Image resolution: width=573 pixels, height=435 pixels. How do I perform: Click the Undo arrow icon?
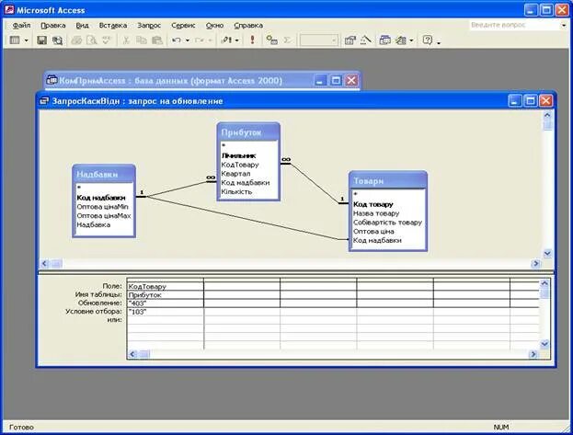[x=177, y=40]
